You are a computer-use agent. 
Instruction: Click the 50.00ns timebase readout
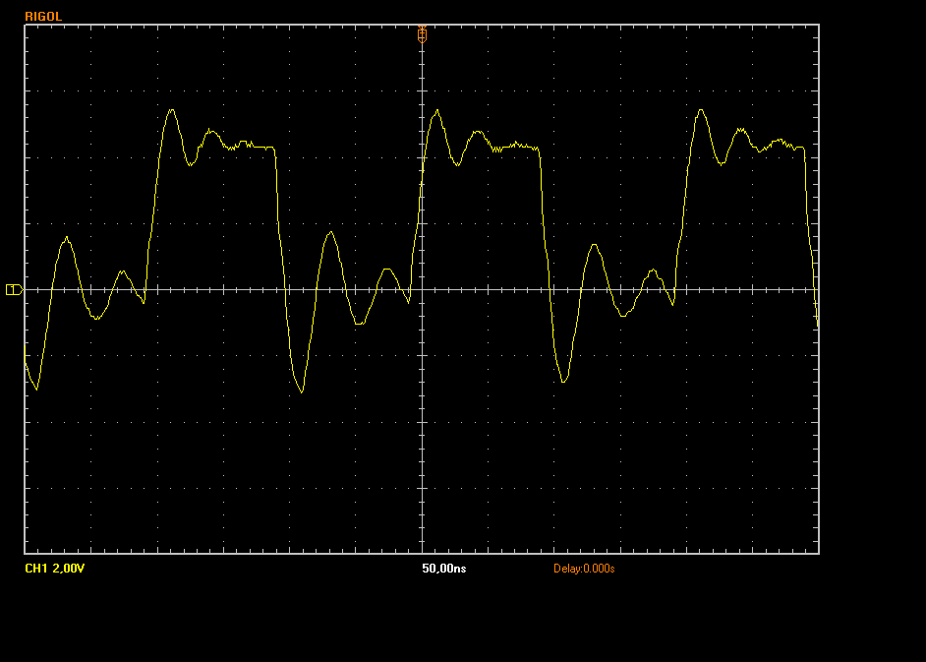[443, 569]
